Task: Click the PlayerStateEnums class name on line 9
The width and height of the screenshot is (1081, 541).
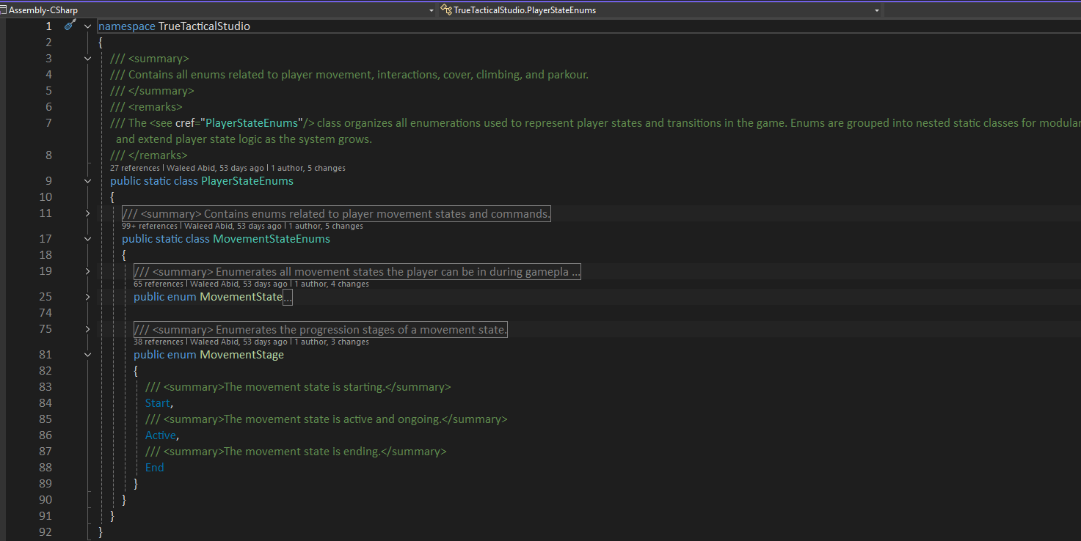Action: 247,181
